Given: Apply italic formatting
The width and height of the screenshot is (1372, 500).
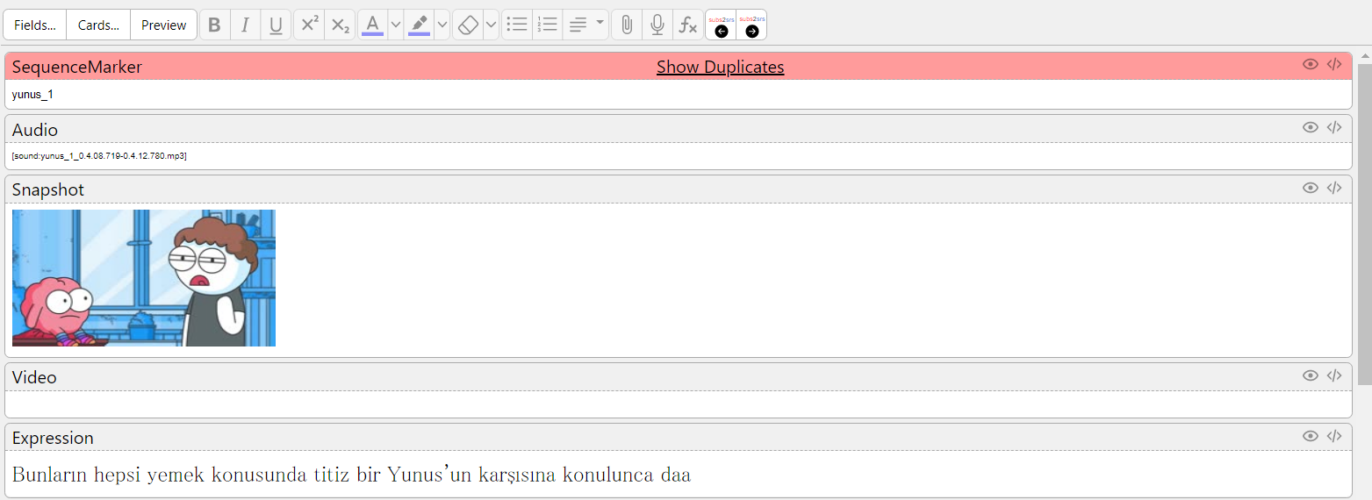Looking at the screenshot, I should (245, 25).
